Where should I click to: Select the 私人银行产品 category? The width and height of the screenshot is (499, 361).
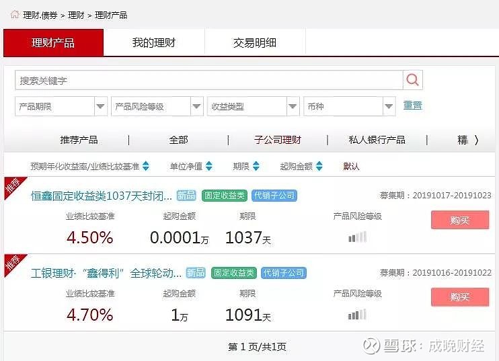pos(377,140)
